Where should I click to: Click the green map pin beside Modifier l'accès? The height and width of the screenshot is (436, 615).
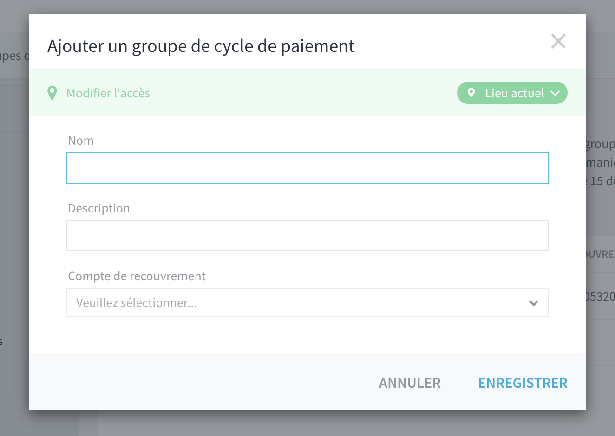(x=52, y=93)
